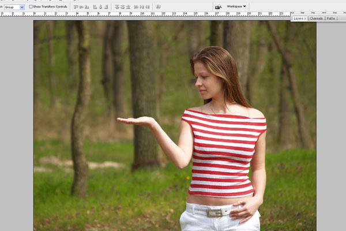The width and height of the screenshot is (346, 231).
Task: Switch to the Channels tab
Action: click(x=316, y=18)
